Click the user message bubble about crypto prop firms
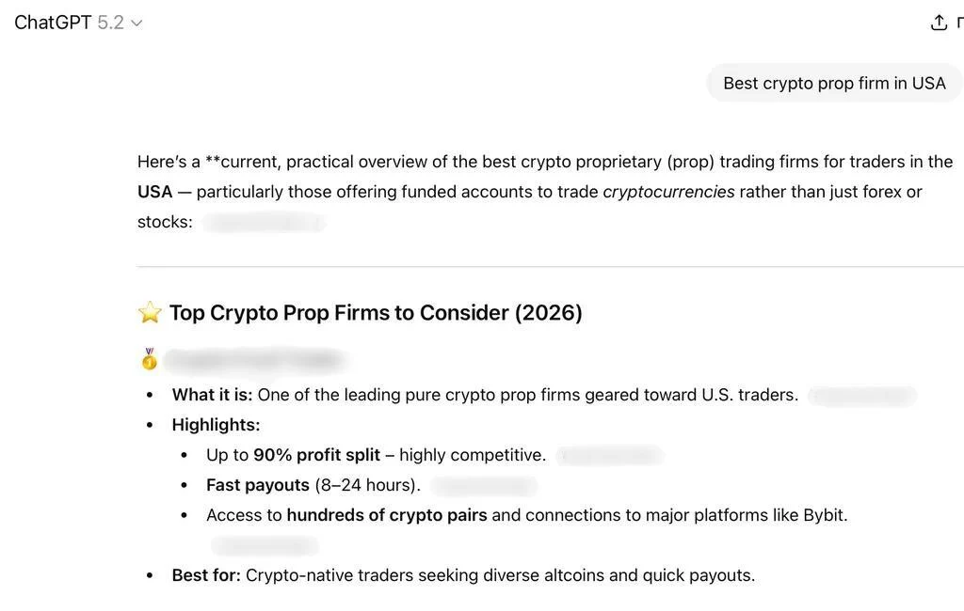964x611 pixels. [834, 83]
